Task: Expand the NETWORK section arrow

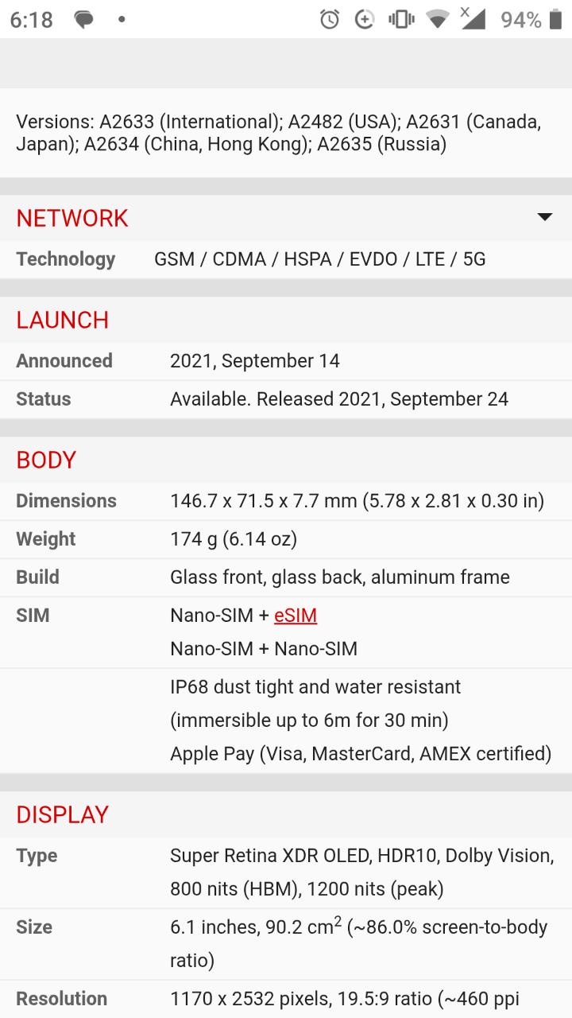Action: point(544,217)
